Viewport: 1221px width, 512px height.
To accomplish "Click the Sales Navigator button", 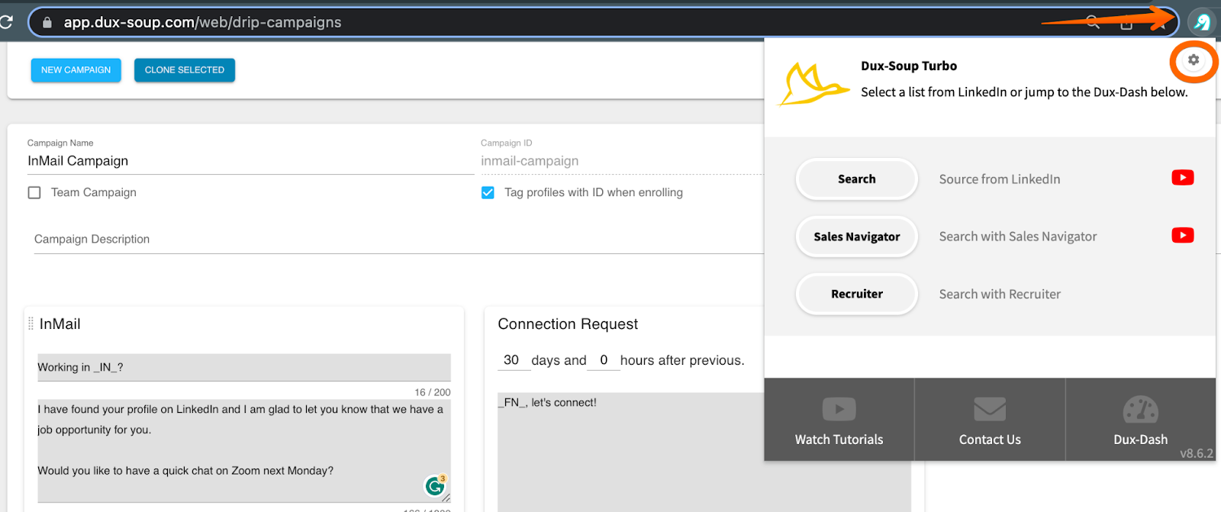I will (856, 237).
